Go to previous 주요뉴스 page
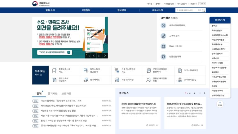The width and height of the screenshot is (238, 134). point(195,93)
